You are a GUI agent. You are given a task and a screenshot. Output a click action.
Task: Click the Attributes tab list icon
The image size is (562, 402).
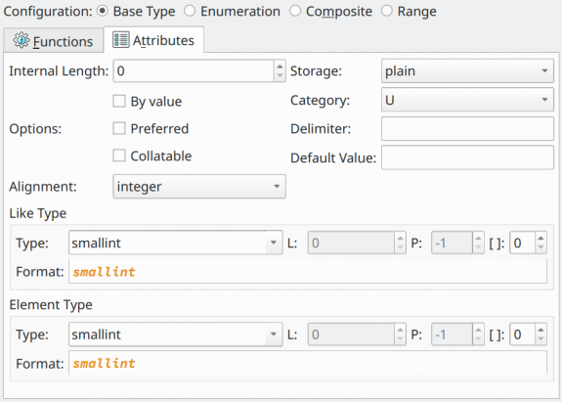121,40
